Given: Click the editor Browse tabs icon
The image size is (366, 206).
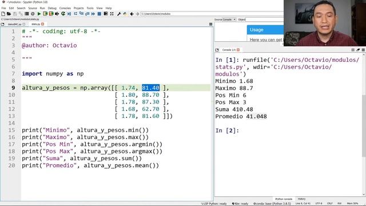Looking at the screenshot, I should click(x=2, y=24).
